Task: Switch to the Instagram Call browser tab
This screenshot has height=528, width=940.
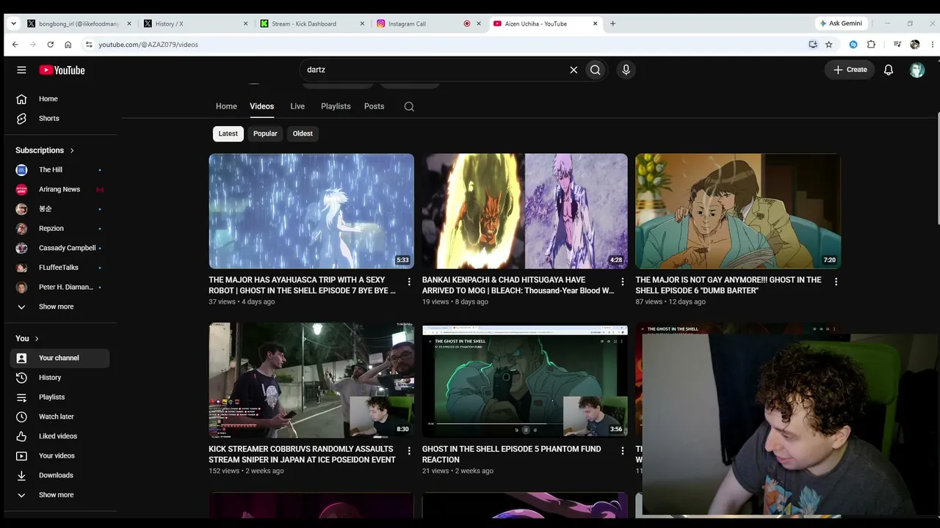Action: click(x=429, y=23)
